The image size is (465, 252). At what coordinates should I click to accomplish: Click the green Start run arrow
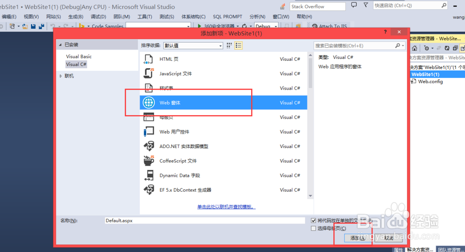[x=199, y=26]
